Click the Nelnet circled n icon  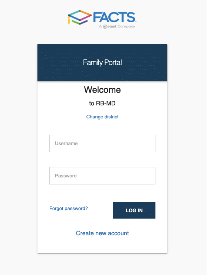pyautogui.click(x=105, y=27)
